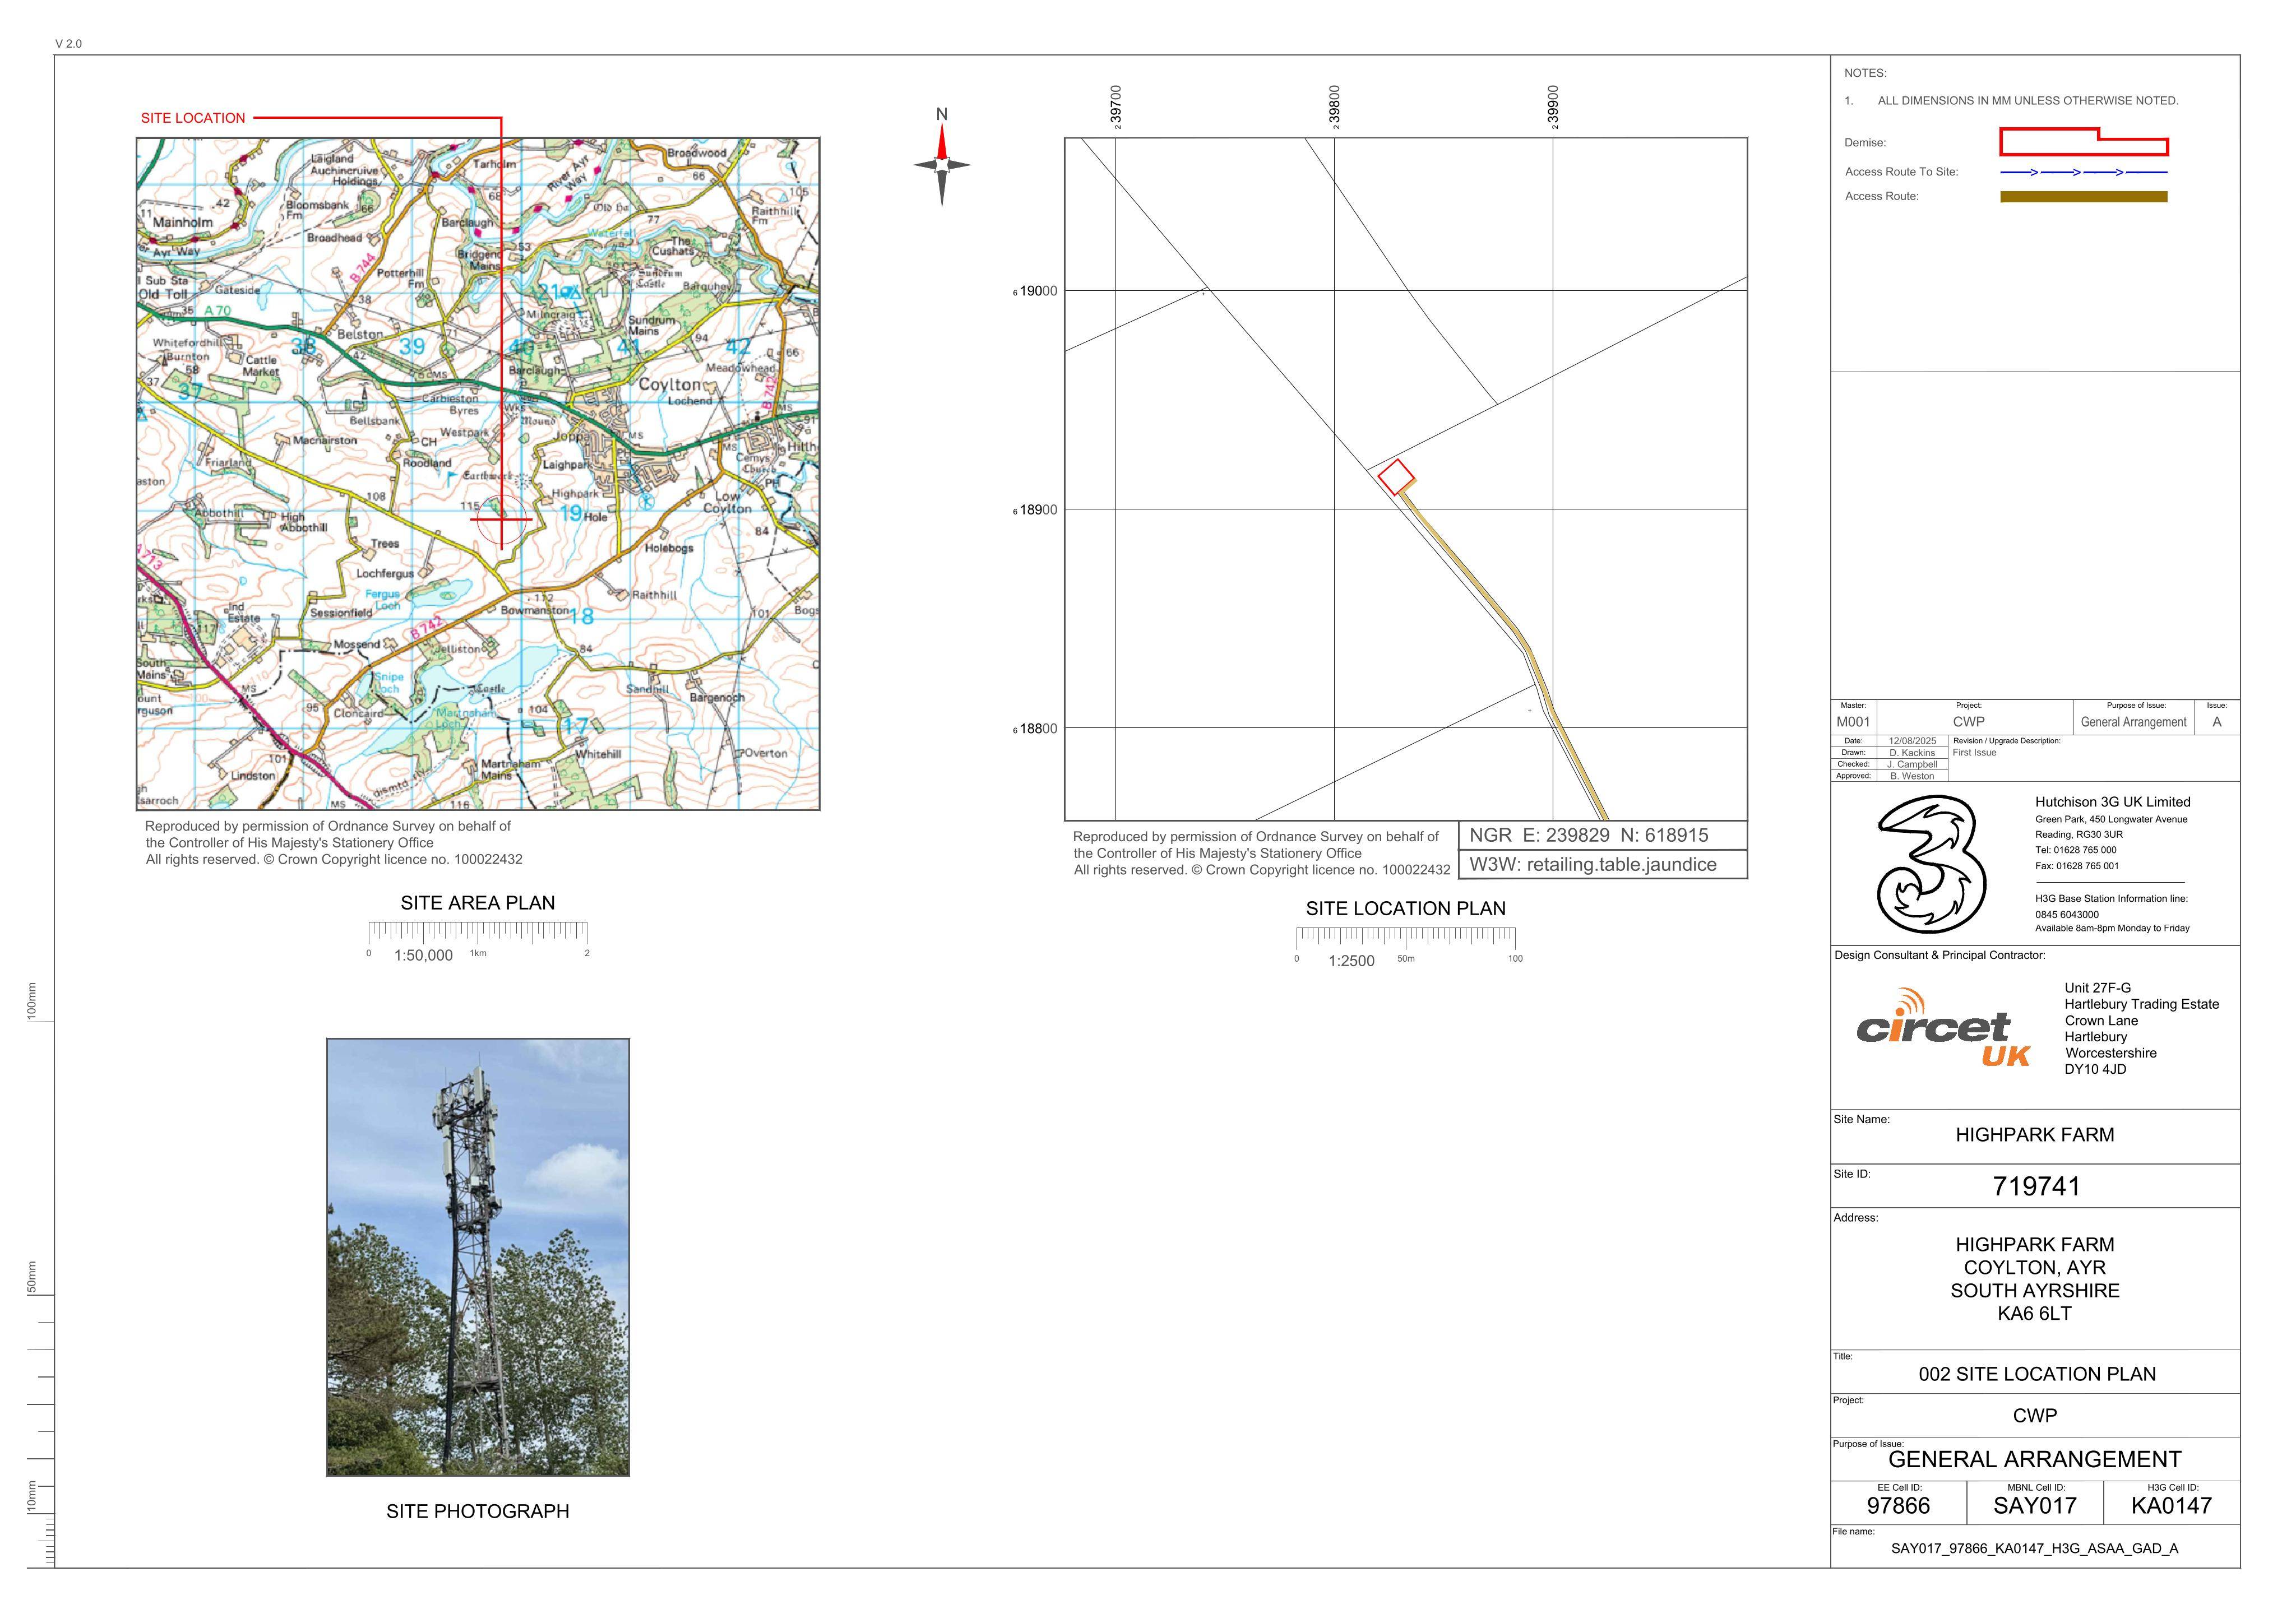The image size is (2296, 1623).
Task: Click the blue Access Route To Site line
Action: (x=2084, y=172)
